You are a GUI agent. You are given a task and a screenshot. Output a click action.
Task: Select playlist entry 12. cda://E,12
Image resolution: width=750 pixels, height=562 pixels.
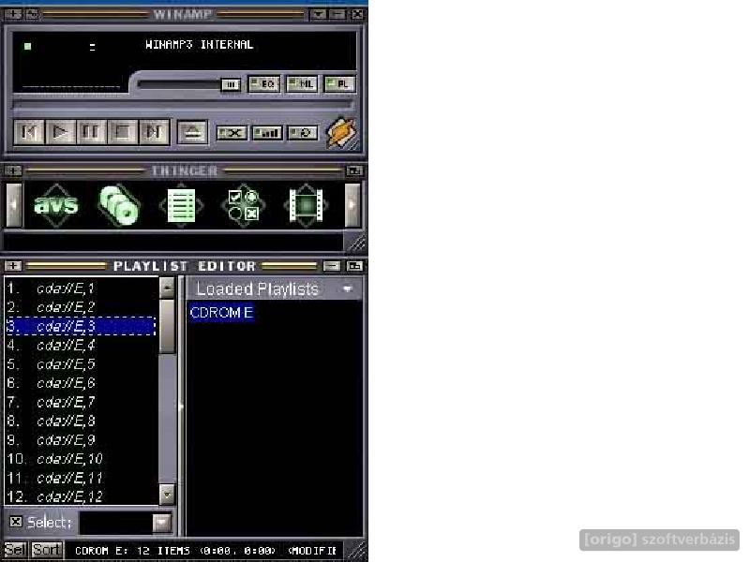coord(82,496)
